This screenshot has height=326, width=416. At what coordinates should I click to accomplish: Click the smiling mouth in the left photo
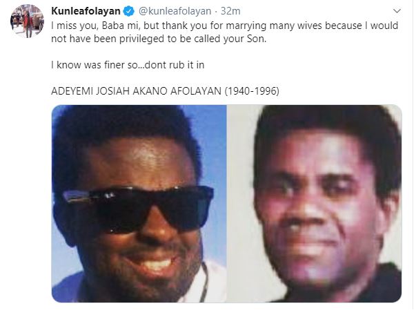(x=153, y=264)
